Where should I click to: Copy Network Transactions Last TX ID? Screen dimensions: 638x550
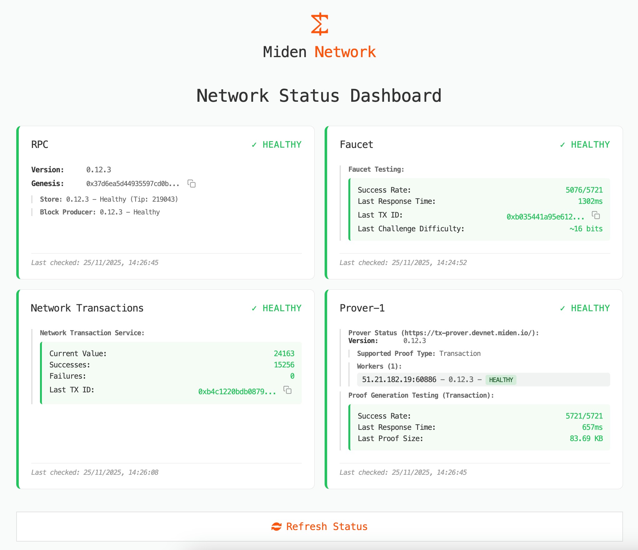coord(287,390)
